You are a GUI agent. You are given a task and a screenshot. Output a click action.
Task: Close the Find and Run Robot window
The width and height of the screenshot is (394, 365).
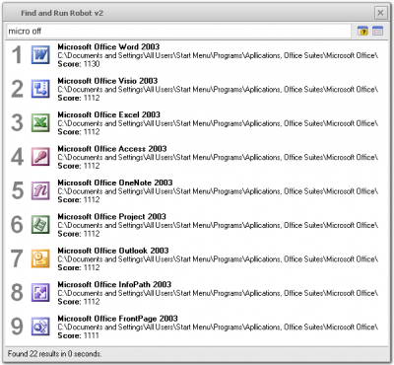point(380,13)
